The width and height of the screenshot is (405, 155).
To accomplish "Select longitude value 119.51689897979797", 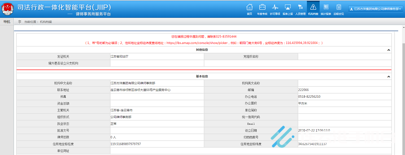I will (x=126, y=144).
